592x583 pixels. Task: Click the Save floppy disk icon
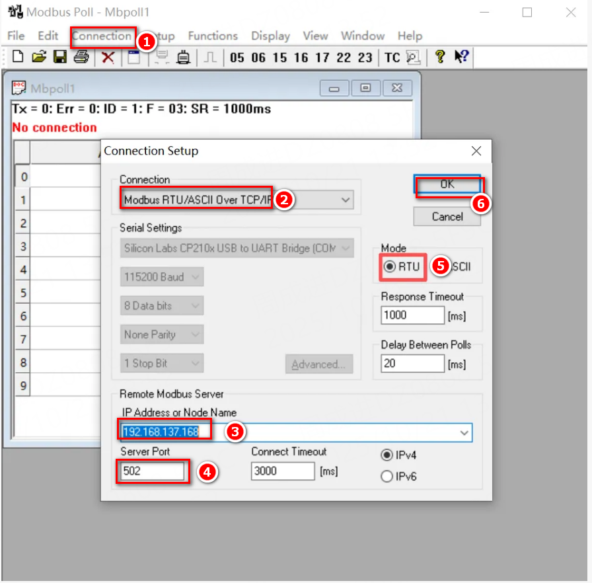(x=60, y=58)
